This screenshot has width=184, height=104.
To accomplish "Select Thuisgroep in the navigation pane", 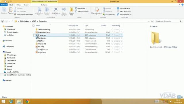I will point(9,46).
